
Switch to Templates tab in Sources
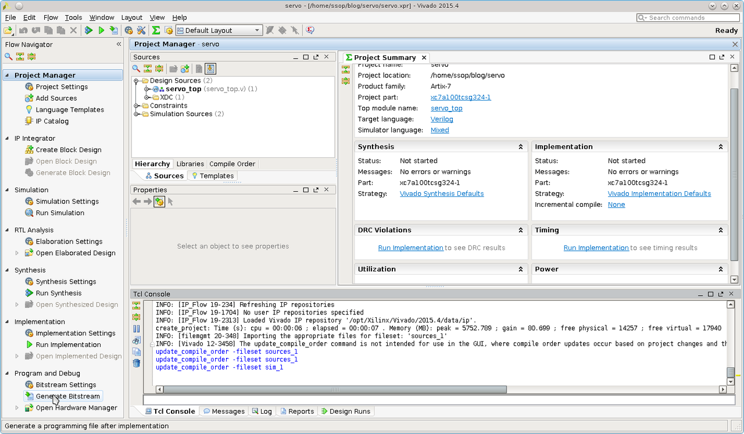pos(213,176)
